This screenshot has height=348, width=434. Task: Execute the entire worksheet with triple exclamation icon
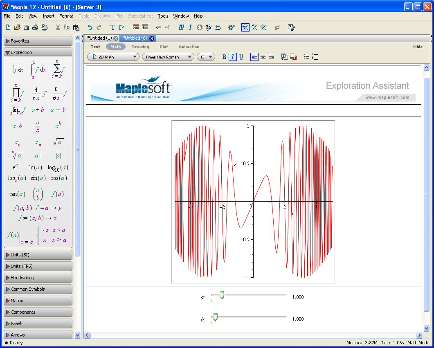coord(181,27)
